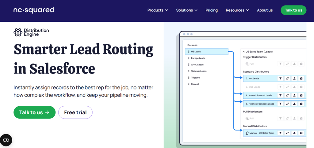
Task: Open the About us page
Action: point(265,10)
